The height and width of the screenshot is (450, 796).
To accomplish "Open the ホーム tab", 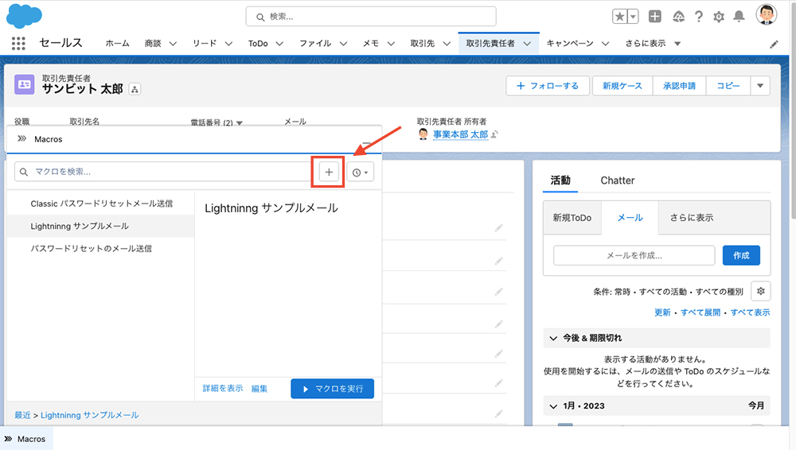I will (117, 44).
